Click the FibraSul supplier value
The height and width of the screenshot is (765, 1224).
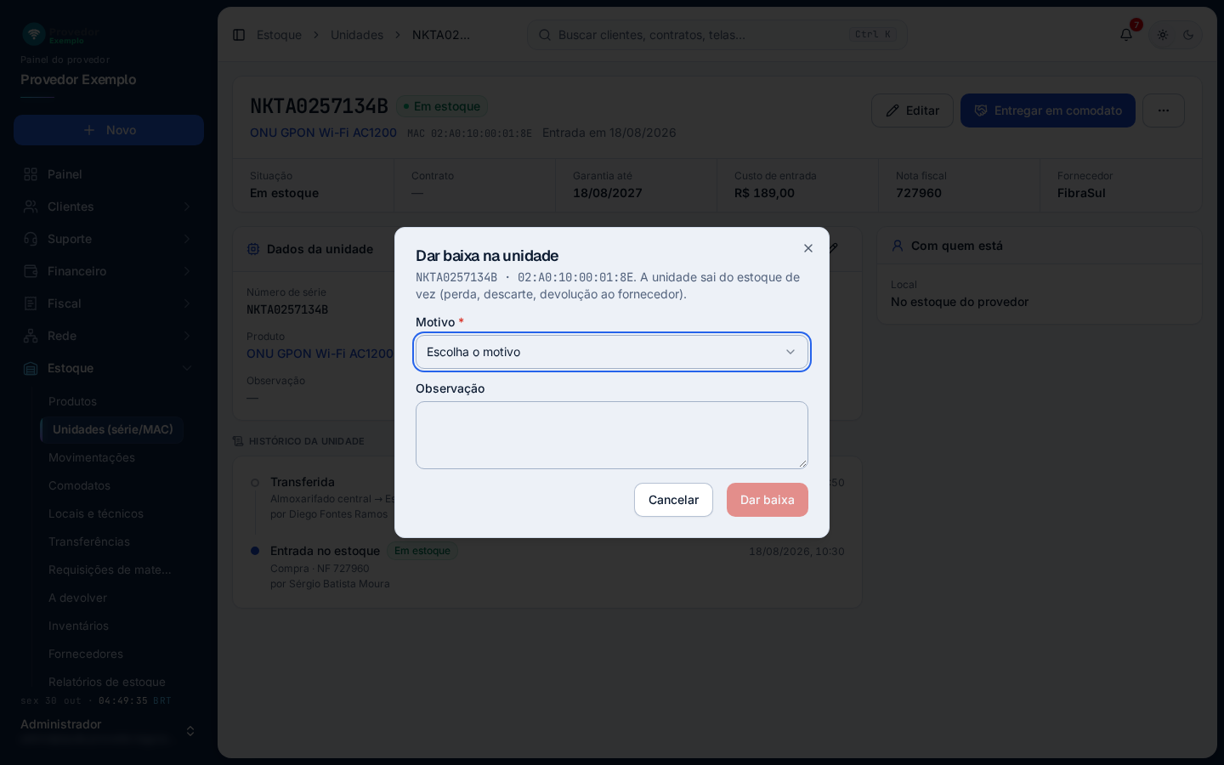pyautogui.click(x=1081, y=193)
